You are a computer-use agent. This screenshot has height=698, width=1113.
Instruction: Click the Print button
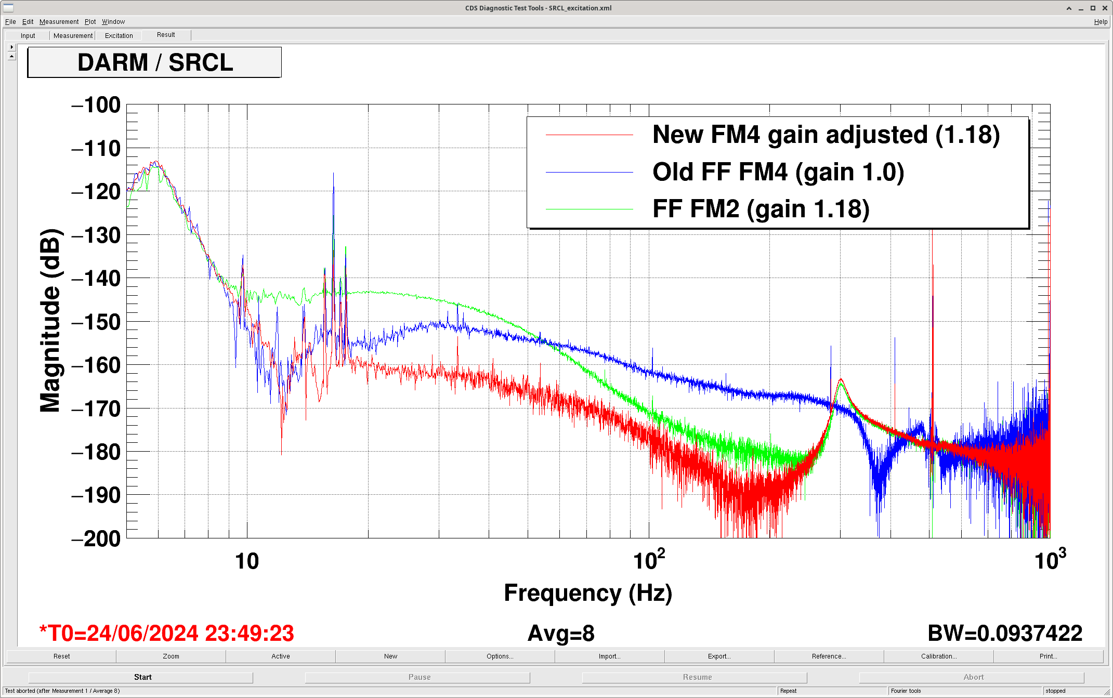coord(1049,656)
